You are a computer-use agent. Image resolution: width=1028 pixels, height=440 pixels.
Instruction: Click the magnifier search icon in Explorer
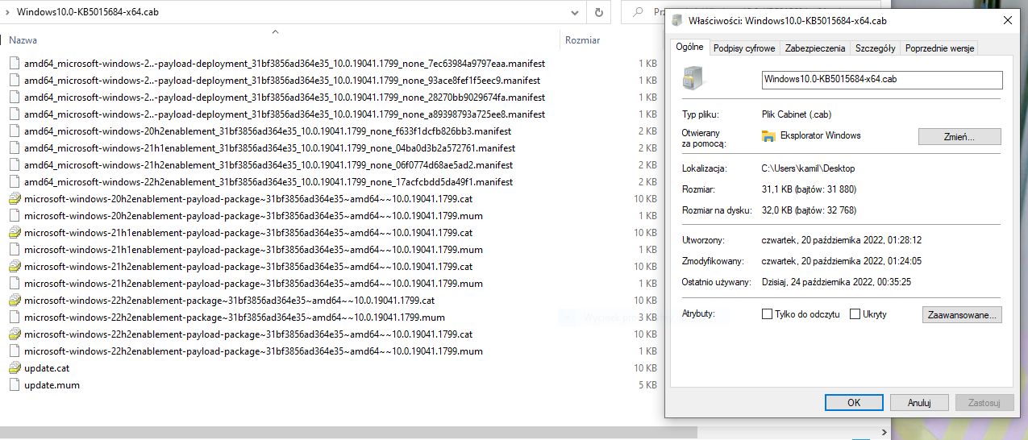pos(637,13)
